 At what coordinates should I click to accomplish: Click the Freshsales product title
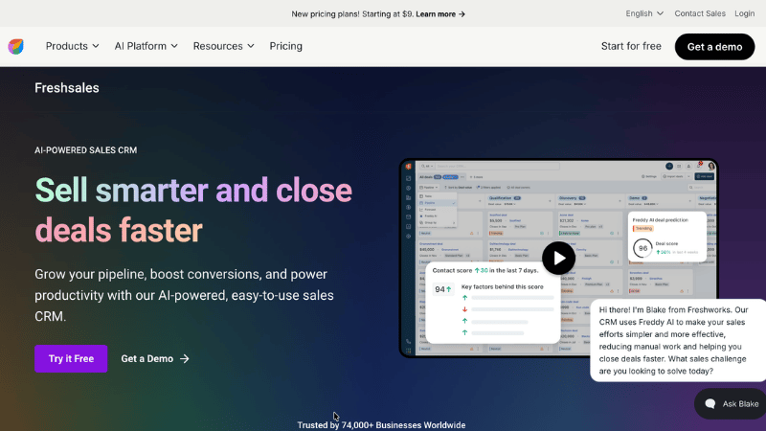[67, 88]
